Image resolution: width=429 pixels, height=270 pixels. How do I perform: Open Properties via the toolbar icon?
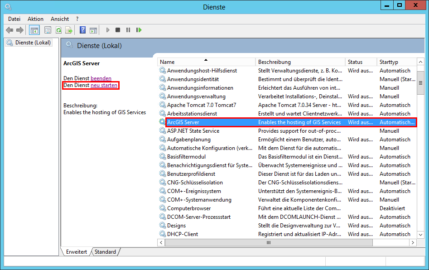[48, 30]
